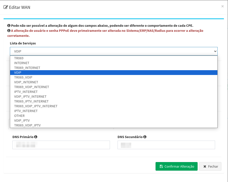Click the info icon beside DNS Secundário
Viewport: 228px width, 182px height.
coord(145,137)
